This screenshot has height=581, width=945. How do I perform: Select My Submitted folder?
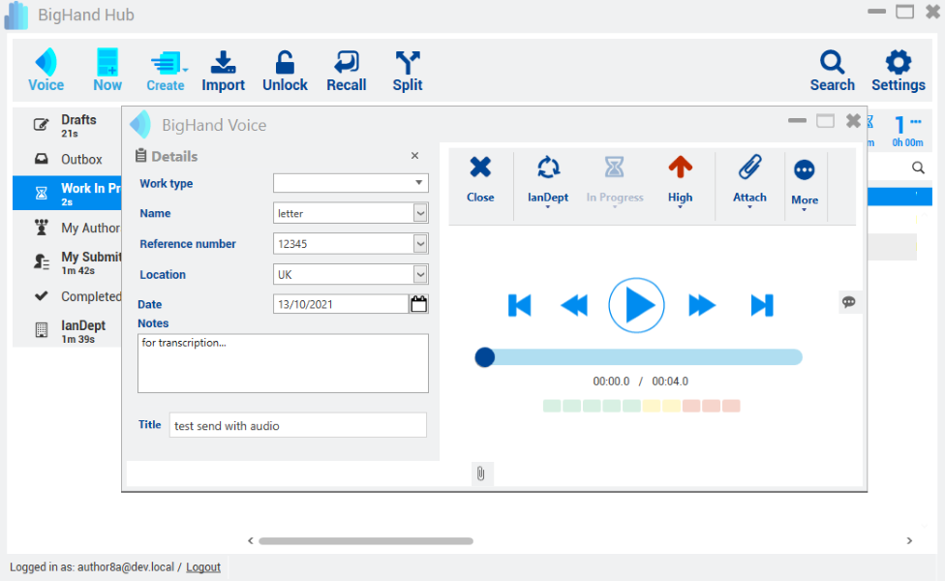pos(67,262)
